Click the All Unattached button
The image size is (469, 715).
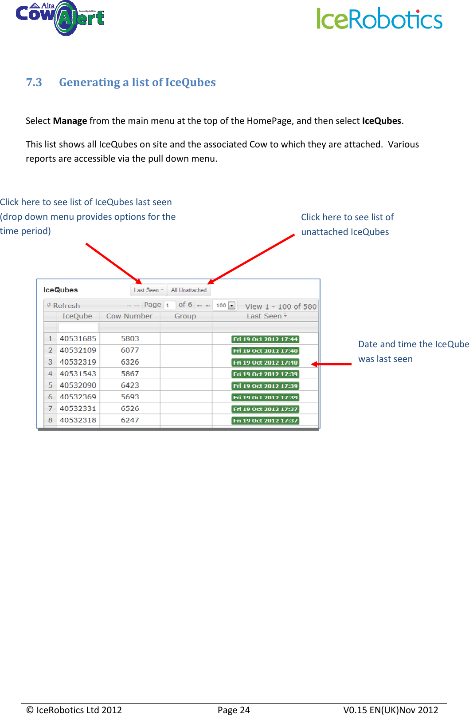(x=189, y=290)
